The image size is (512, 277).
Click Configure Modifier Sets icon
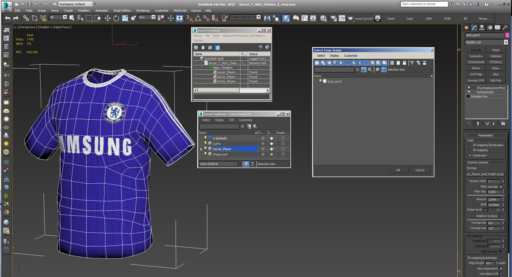coord(503,123)
